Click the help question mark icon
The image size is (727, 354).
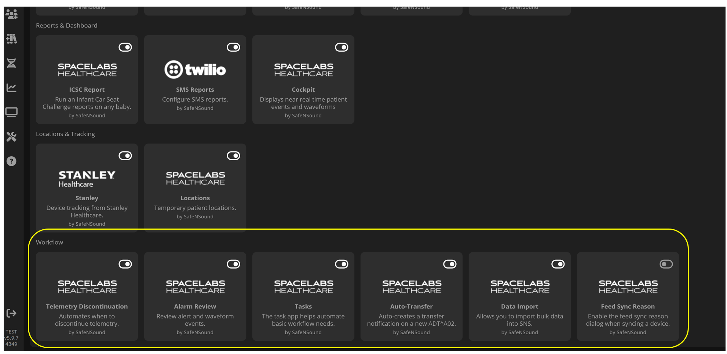(x=11, y=161)
